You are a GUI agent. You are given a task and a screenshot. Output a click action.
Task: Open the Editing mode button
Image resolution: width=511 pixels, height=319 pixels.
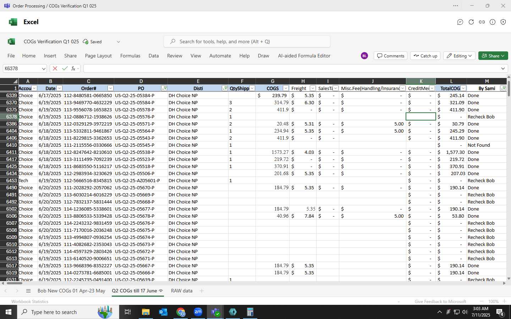pos(459,56)
